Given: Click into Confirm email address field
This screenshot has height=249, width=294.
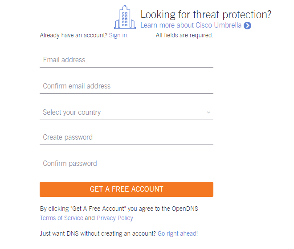Looking at the screenshot, I should 127,86.
